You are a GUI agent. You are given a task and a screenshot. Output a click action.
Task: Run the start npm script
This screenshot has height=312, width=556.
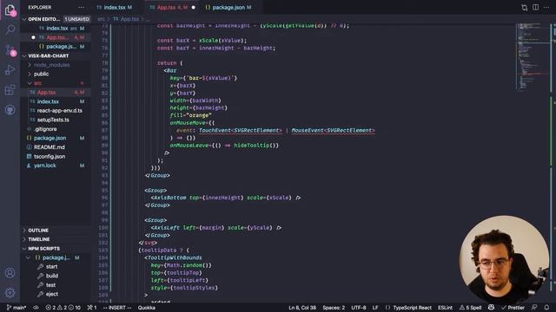51,267
